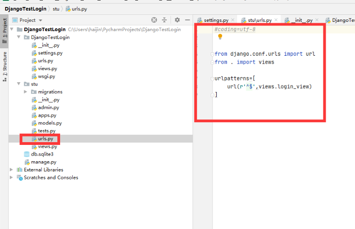Select wsgi.py in the project tree
This screenshot has width=355, height=229.
(x=47, y=76)
